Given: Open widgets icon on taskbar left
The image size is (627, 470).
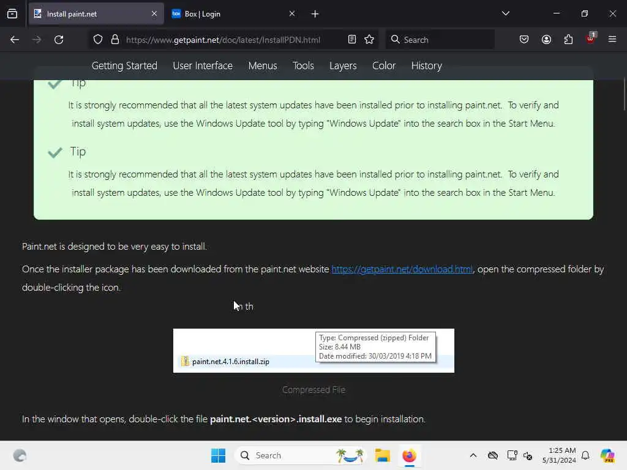Looking at the screenshot, I should coord(20,455).
